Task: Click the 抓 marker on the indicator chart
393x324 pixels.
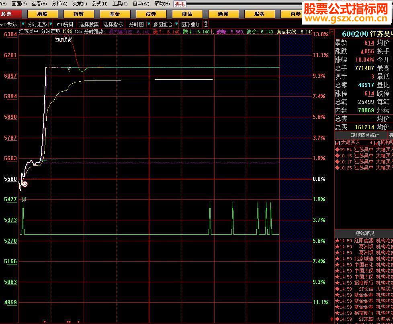Action: click(x=24, y=199)
